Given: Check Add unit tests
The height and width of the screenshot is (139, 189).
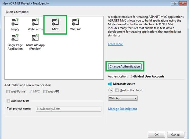Looking at the screenshot, I should click(x=8, y=101).
